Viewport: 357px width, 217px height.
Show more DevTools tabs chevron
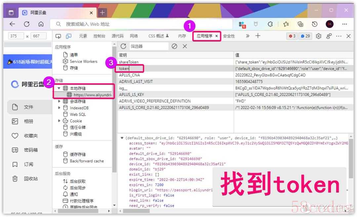[x=248, y=36]
